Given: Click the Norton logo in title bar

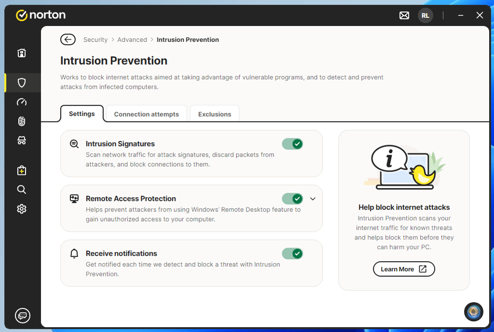Looking at the screenshot, I should click(x=41, y=15).
